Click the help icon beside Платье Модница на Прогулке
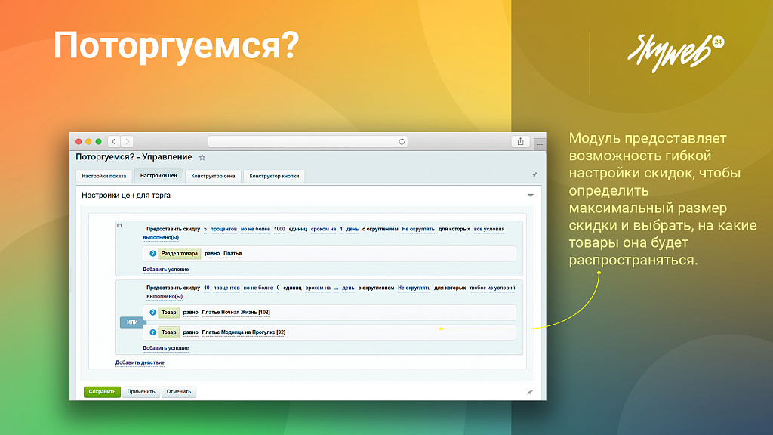The image size is (773, 435). click(152, 332)
